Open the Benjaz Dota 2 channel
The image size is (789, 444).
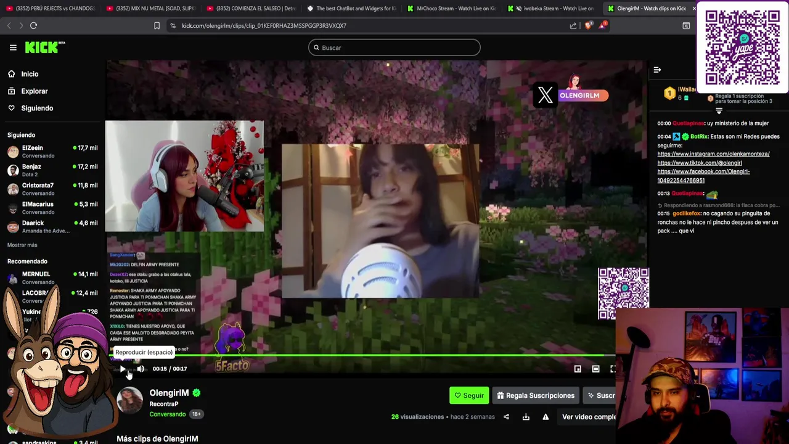pyautogui.click(x=52, y=170)
